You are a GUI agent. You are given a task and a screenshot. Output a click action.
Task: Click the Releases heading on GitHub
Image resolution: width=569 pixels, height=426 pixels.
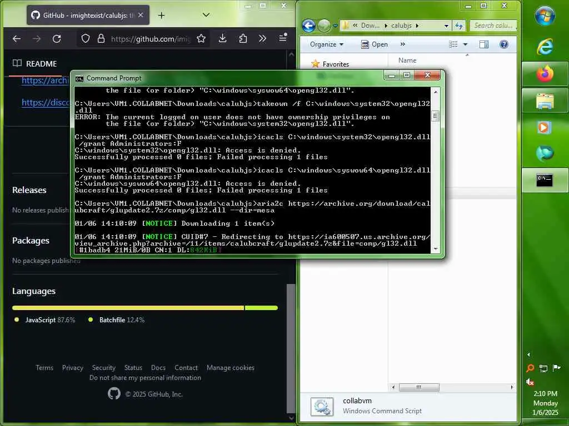29,190
